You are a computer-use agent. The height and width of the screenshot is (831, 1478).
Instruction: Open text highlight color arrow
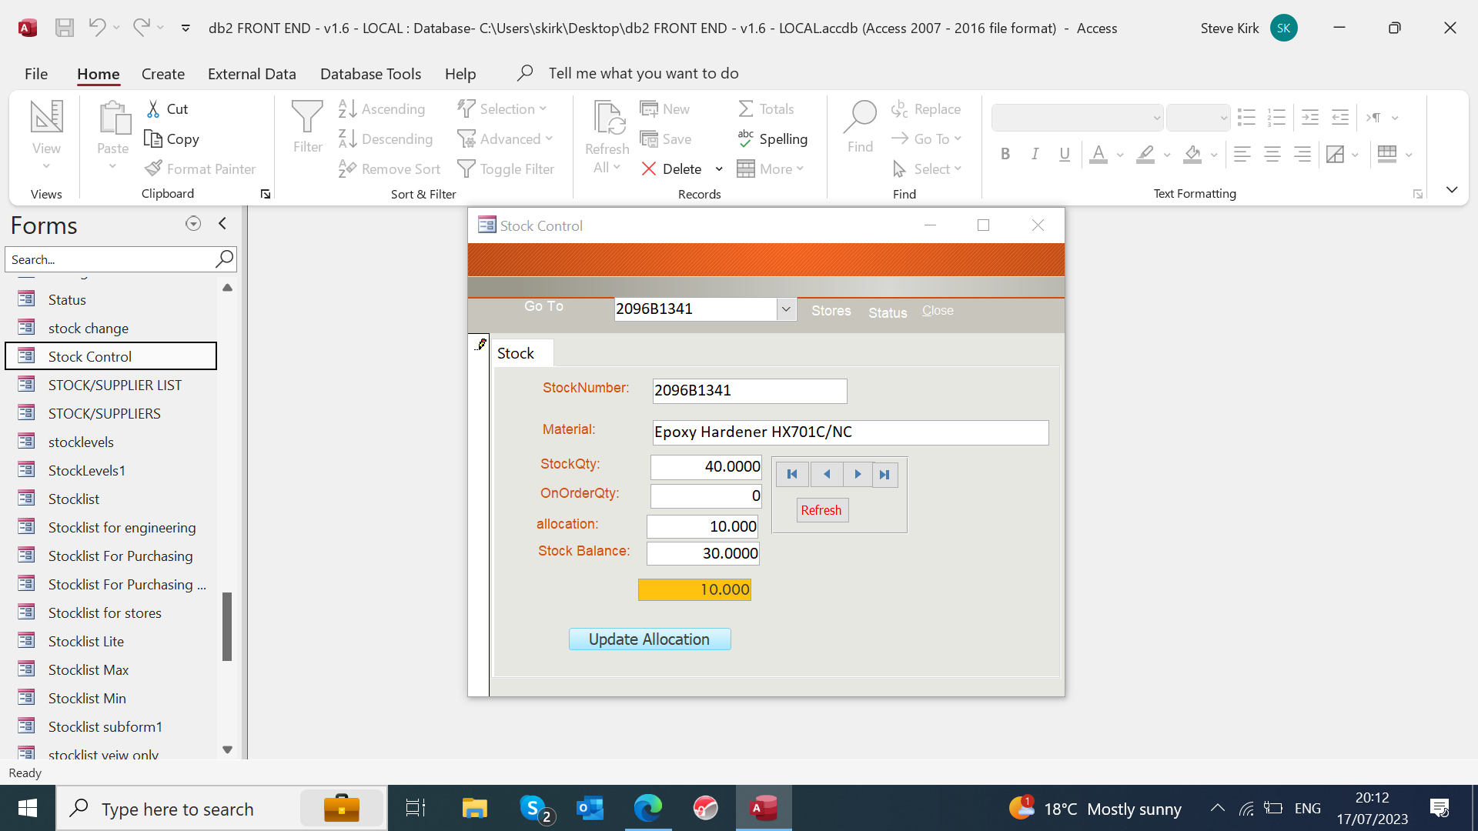[1167, 154]
